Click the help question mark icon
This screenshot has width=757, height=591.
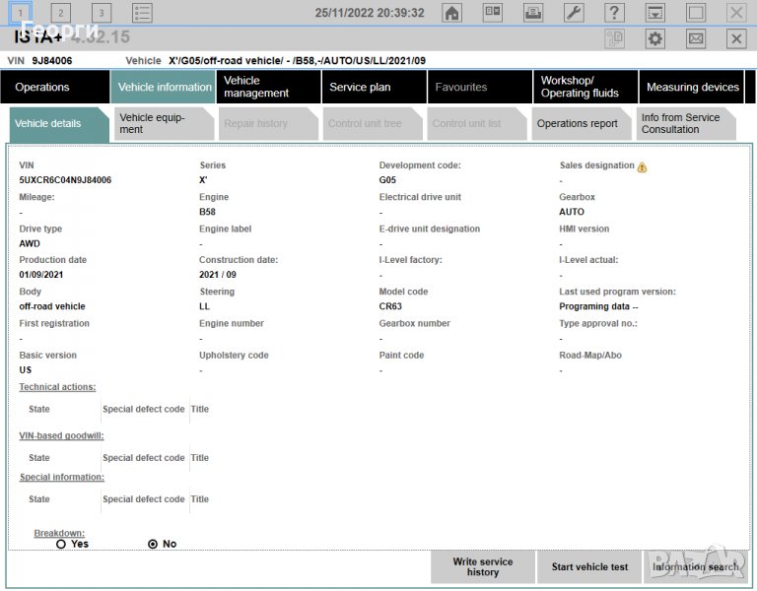pos(614,13)
